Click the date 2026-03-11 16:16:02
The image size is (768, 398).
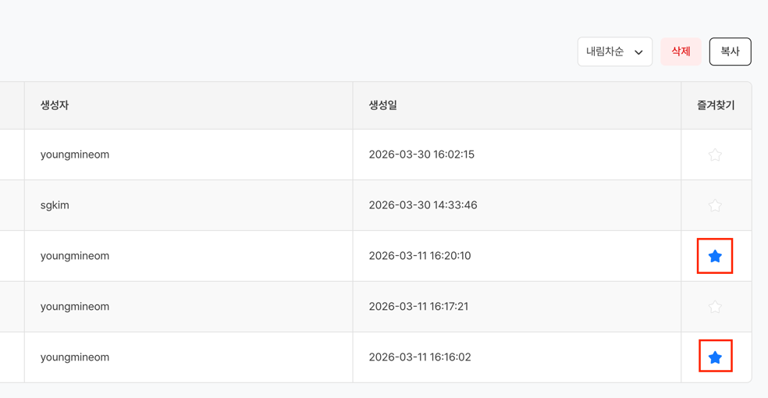coord(420,357)
